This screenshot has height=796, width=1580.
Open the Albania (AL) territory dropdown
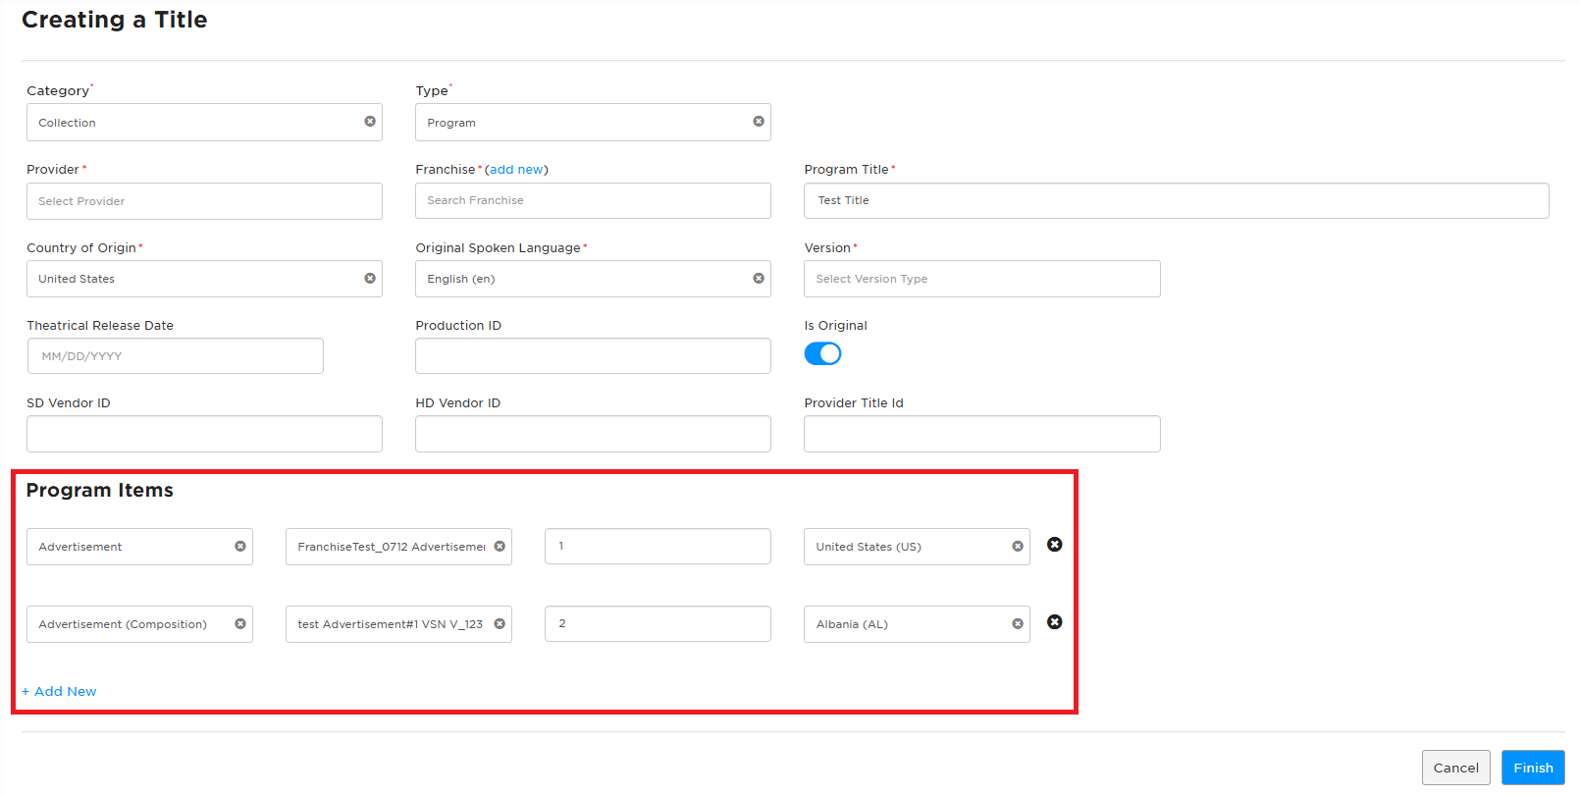click(x=917, y=624)
